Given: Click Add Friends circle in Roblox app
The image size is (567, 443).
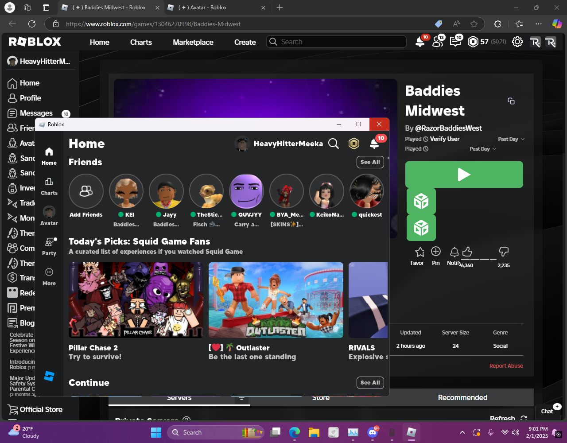Looking at the screenshot, I should pos(86,191).
